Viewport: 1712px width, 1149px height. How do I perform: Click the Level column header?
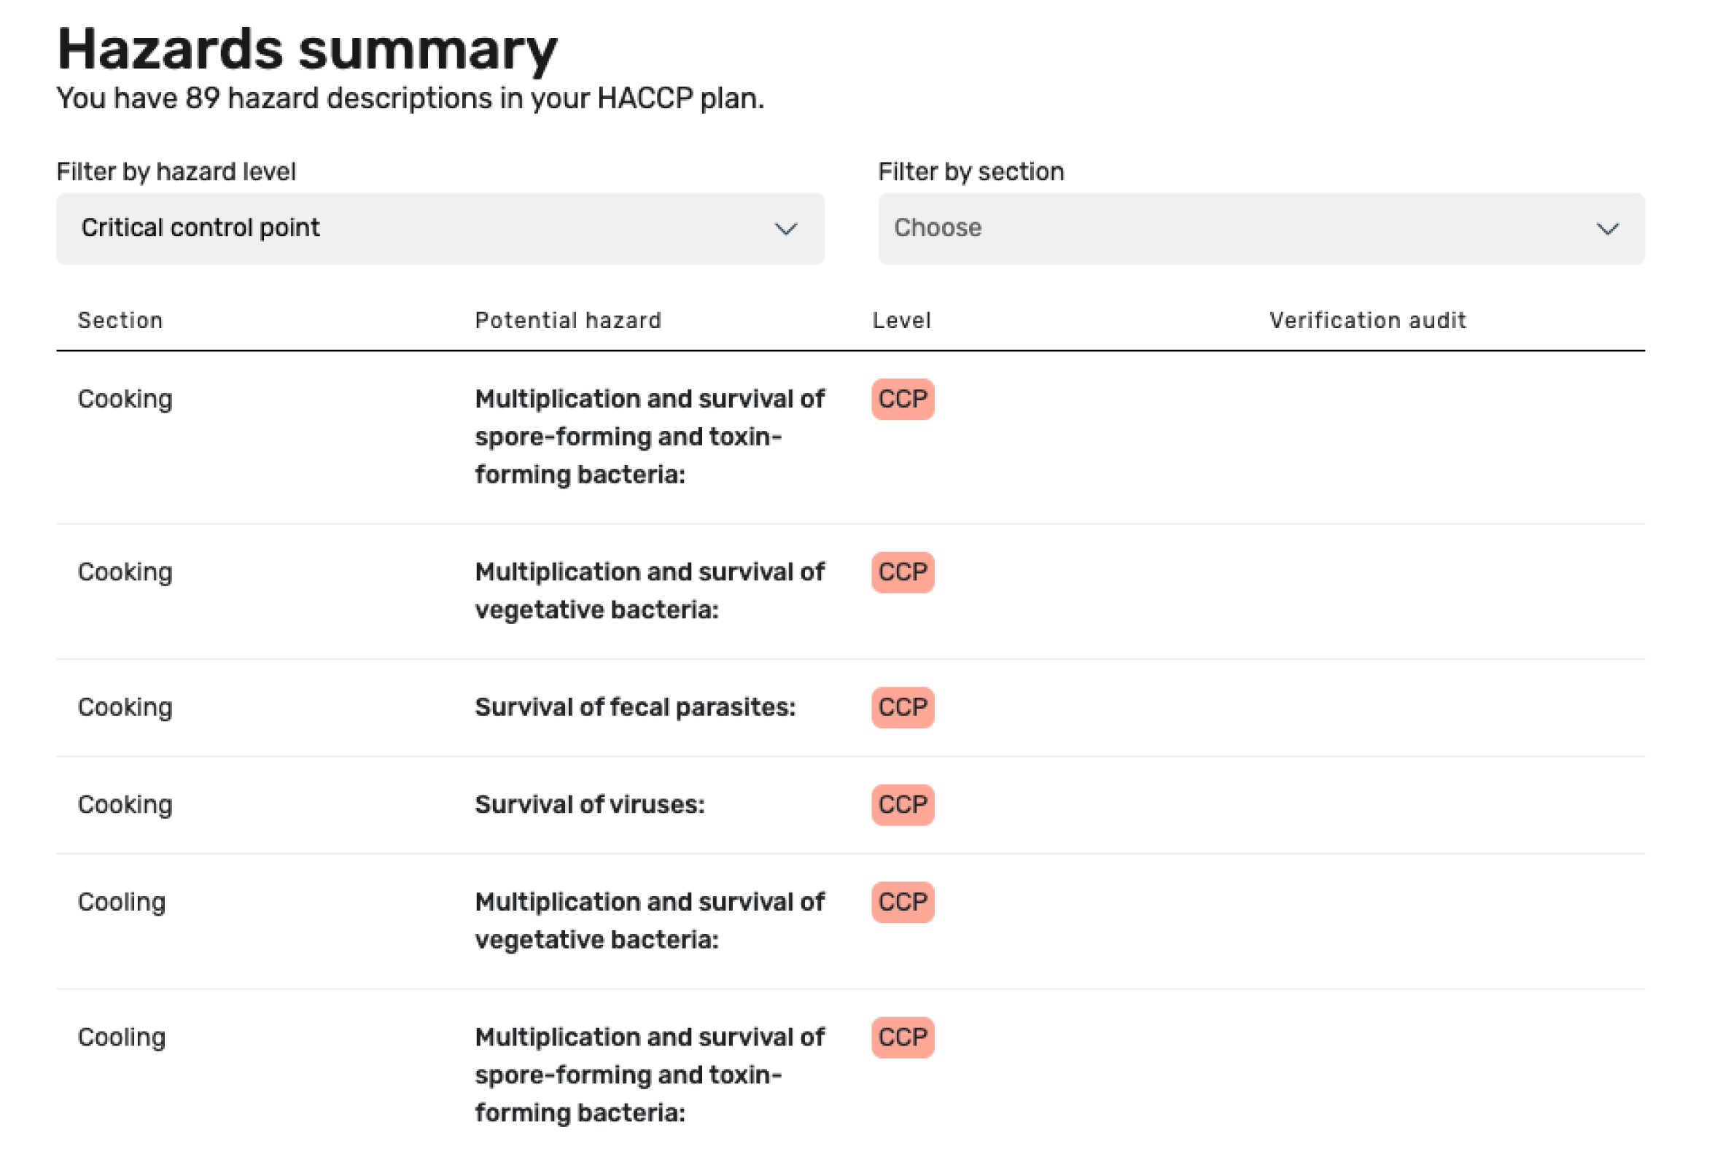[x=901, y=320]
